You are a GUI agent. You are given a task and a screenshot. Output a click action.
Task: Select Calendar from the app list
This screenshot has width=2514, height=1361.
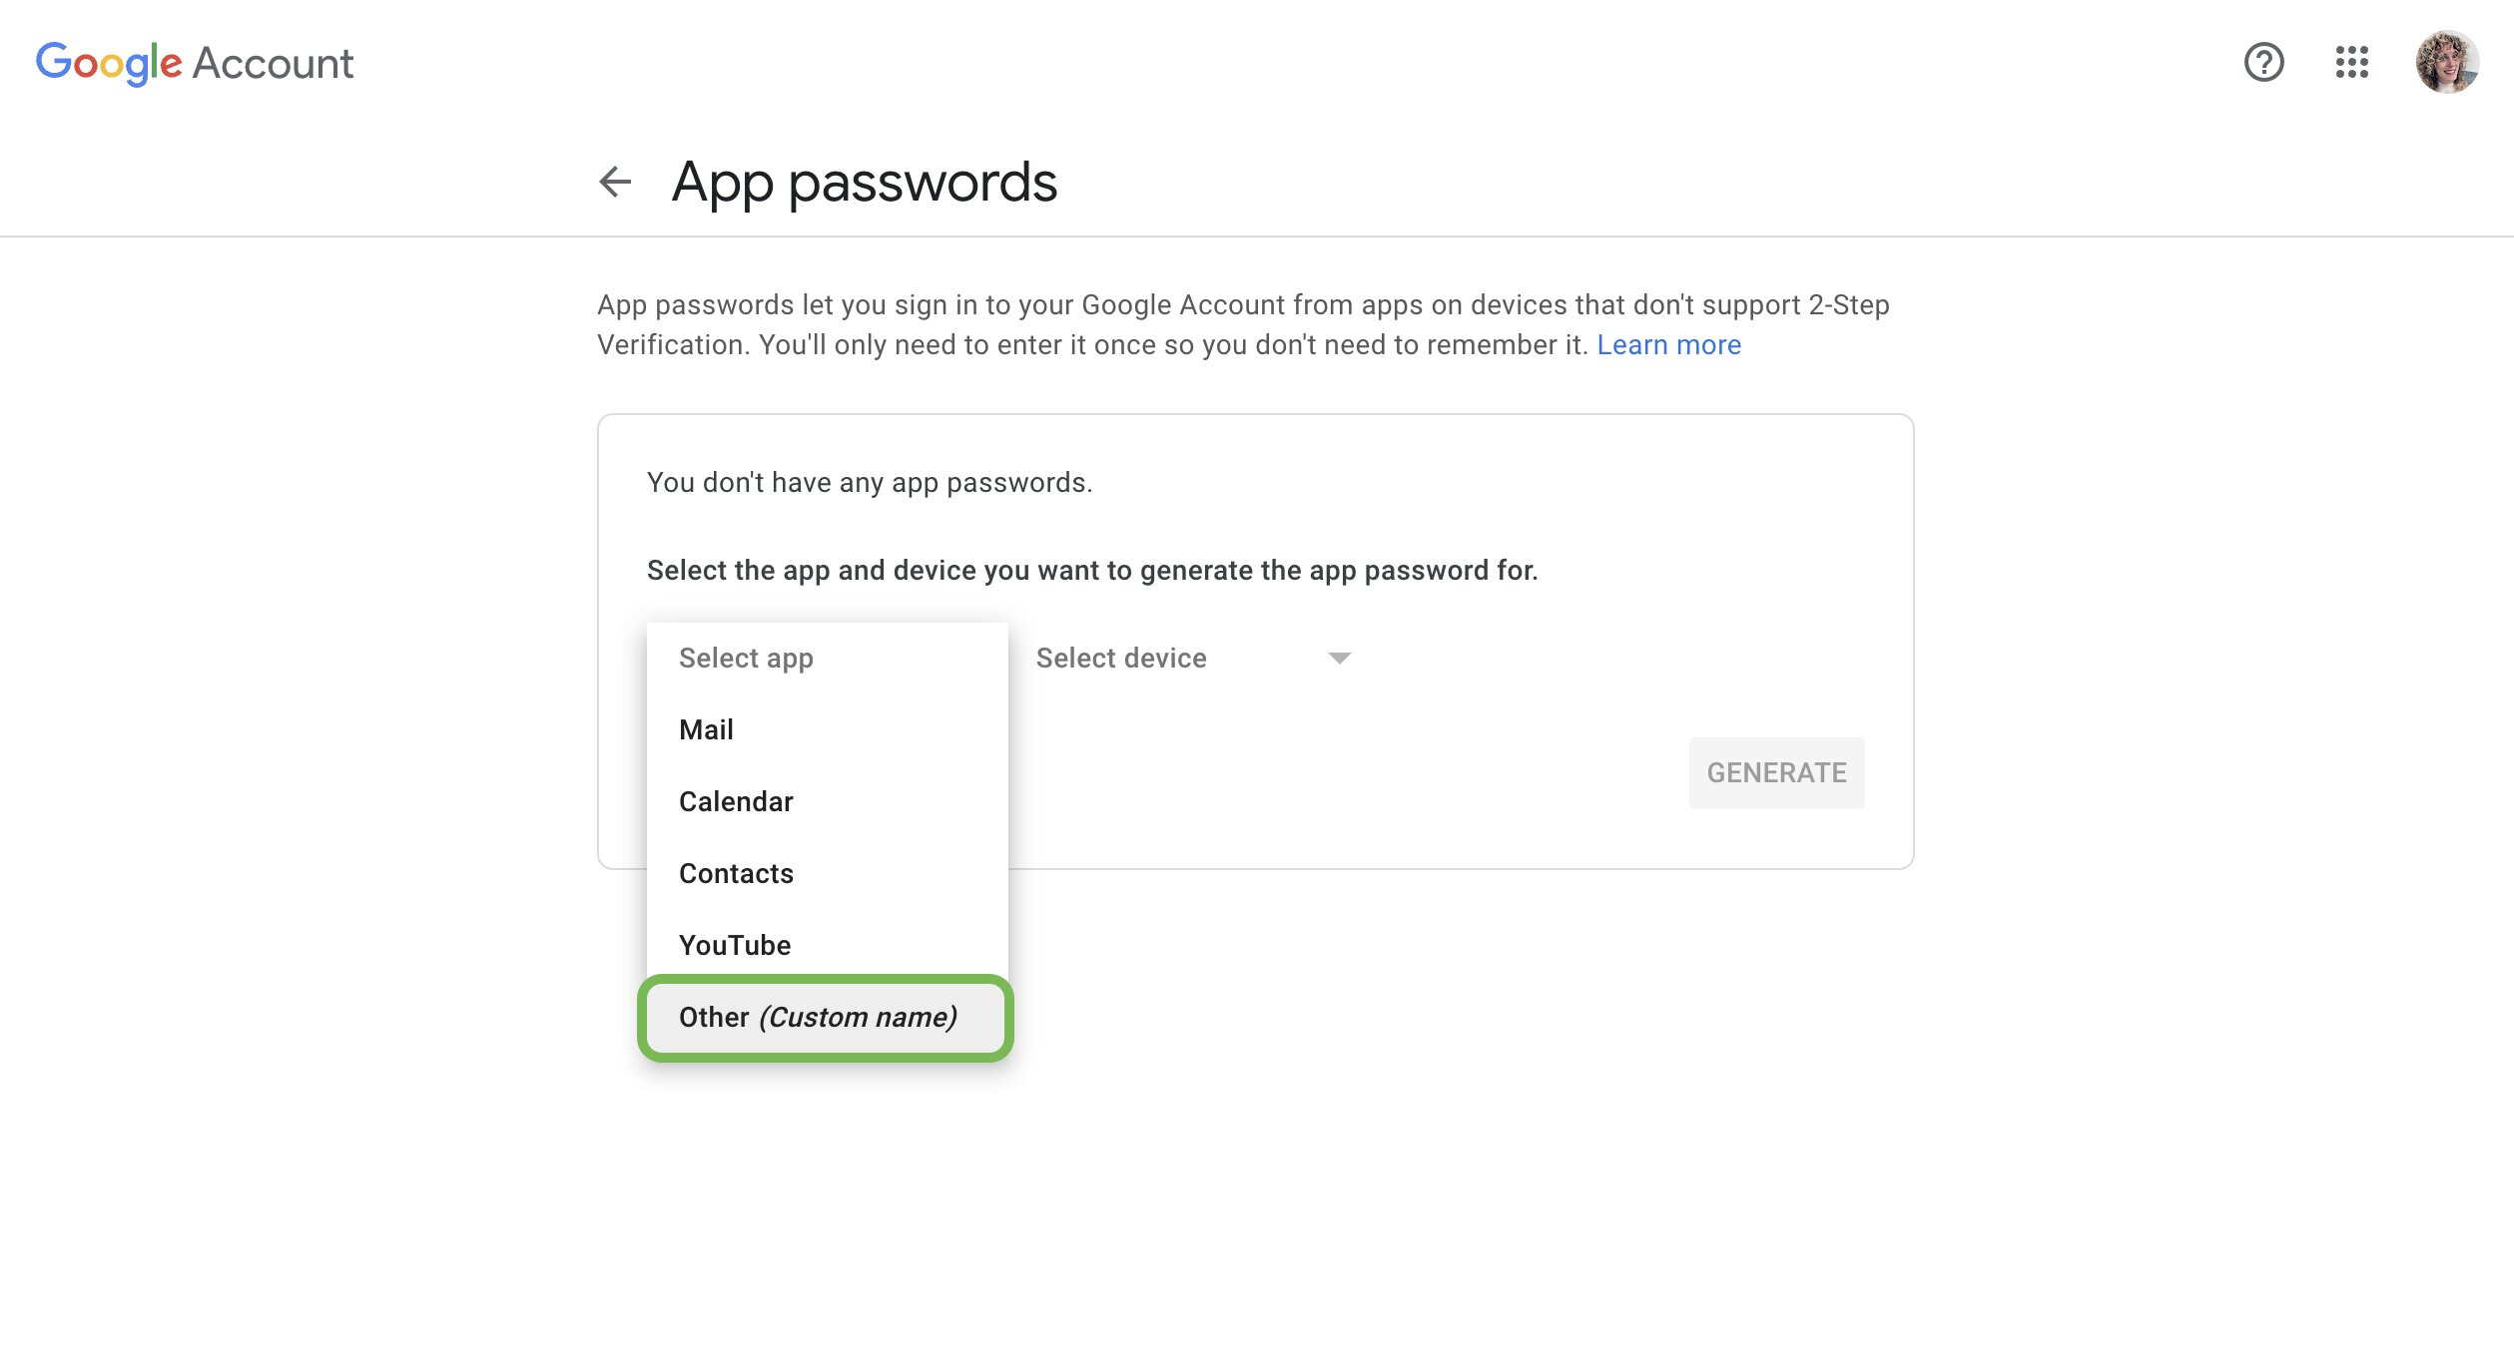[736, 800]
